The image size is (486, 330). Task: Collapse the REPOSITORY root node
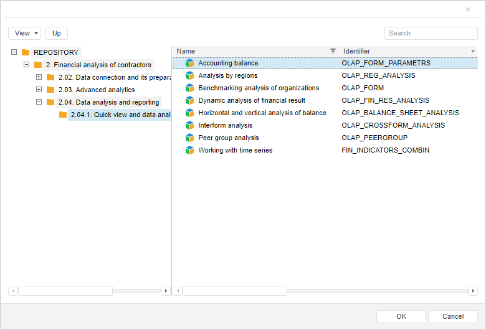pos(14,52)
